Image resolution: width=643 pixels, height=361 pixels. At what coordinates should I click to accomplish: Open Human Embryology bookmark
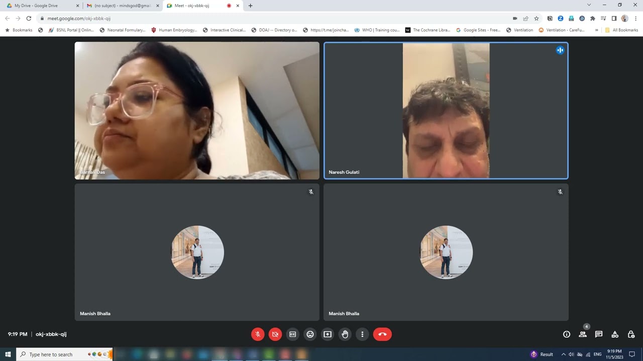coord(174,30)
